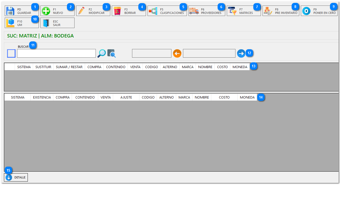The height and width of the screenshot is (202, 341).
Task: Click the blue right arrow button
Action: [x=241, y=53]
